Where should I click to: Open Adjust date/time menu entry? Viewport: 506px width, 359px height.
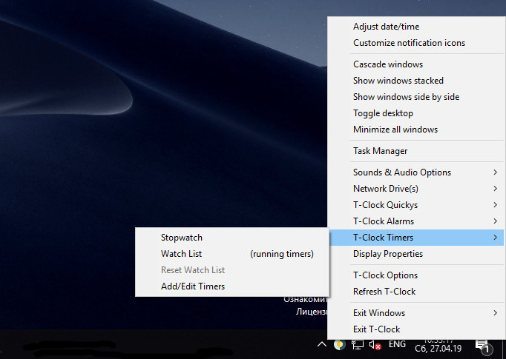pyautogui.click(x=415, y=27)
